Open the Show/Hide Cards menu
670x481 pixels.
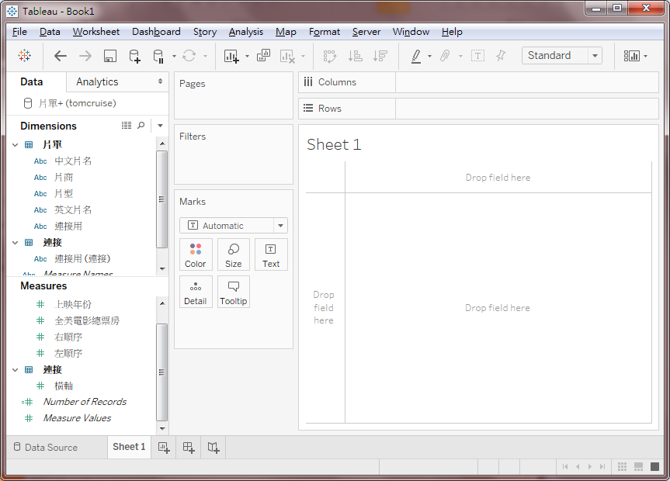coord(635,56)
